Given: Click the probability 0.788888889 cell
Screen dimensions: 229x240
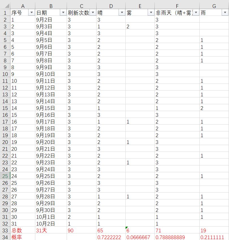Looking at the screenshot, I should point(177,237).
